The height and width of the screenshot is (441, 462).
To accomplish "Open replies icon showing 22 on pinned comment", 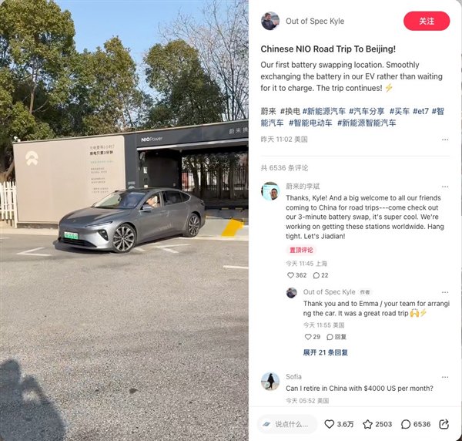I will click(x=316, y=275).
